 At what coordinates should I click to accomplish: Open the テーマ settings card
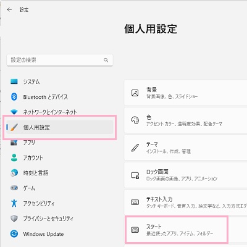click(185, 148)
